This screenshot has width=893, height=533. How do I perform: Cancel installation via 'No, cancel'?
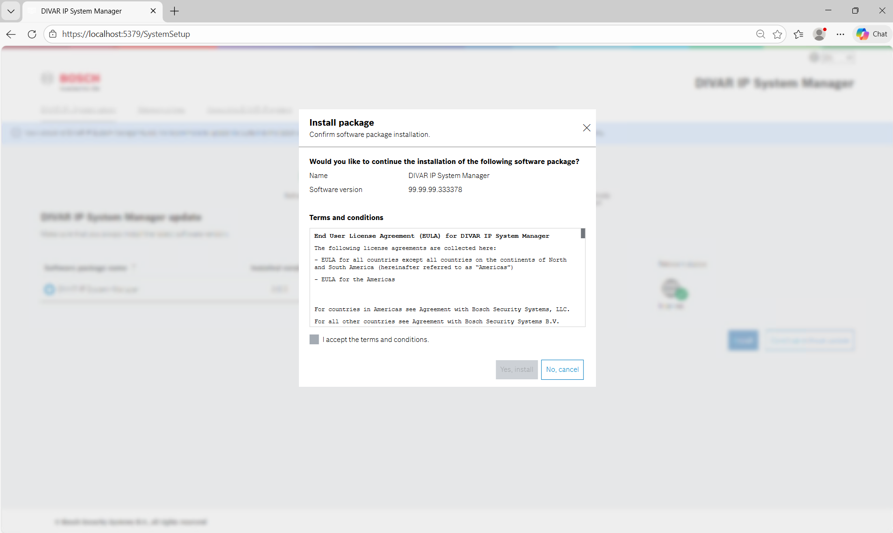click(562, 370)
